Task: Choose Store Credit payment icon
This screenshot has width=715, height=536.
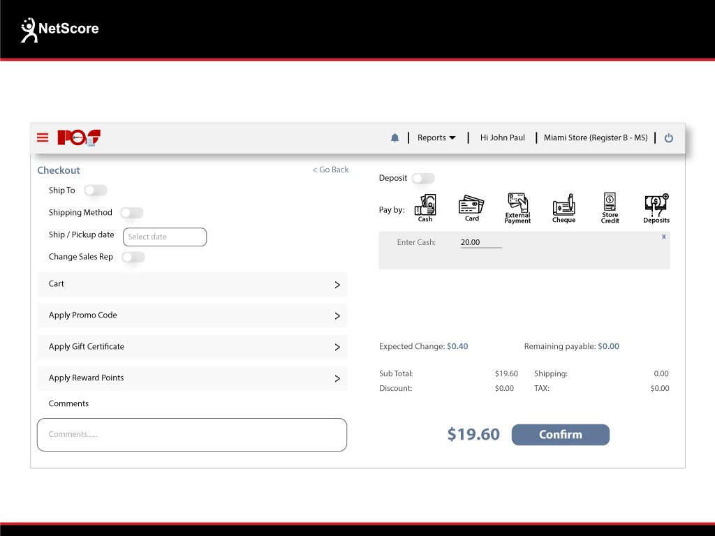Action: coord(610,207)
